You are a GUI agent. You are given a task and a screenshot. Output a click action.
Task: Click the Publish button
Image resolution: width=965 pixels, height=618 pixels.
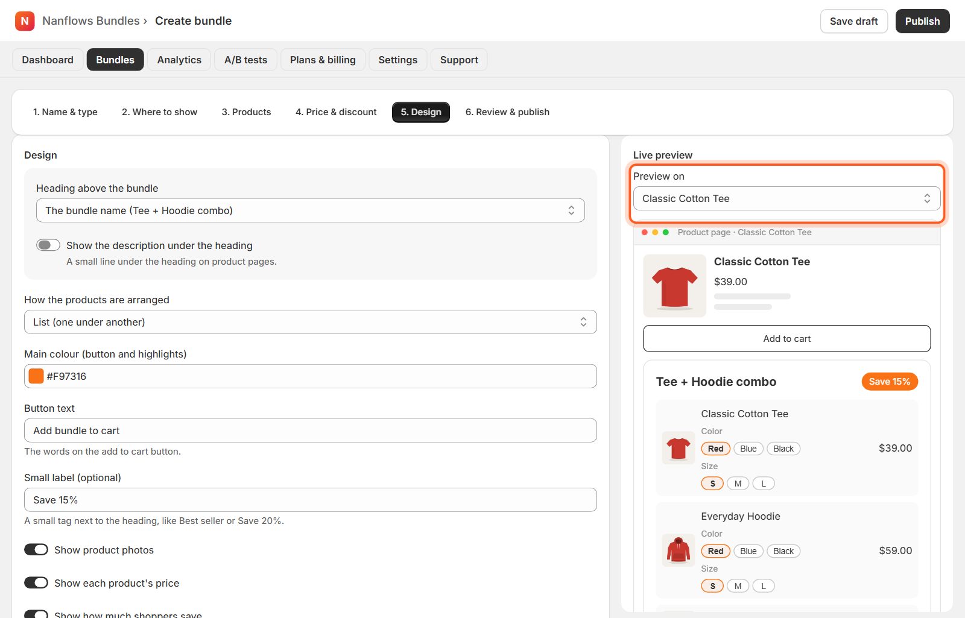(x=922, y=21)
